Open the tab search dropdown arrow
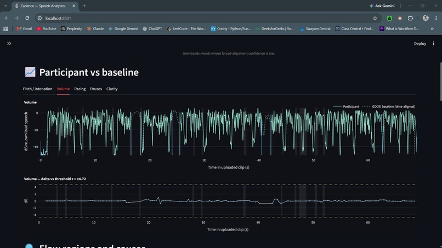Viewport: 442px width, 248px height. click(x=5, y=6)
